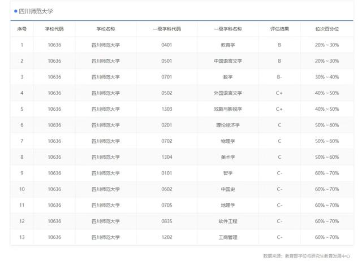Click the C- rating for 软件工程
The image size is (362, 261).
tap(279, 221)
